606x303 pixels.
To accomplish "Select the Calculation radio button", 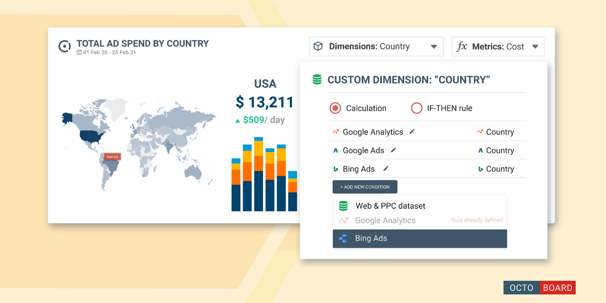I will (x=335, y=108).
